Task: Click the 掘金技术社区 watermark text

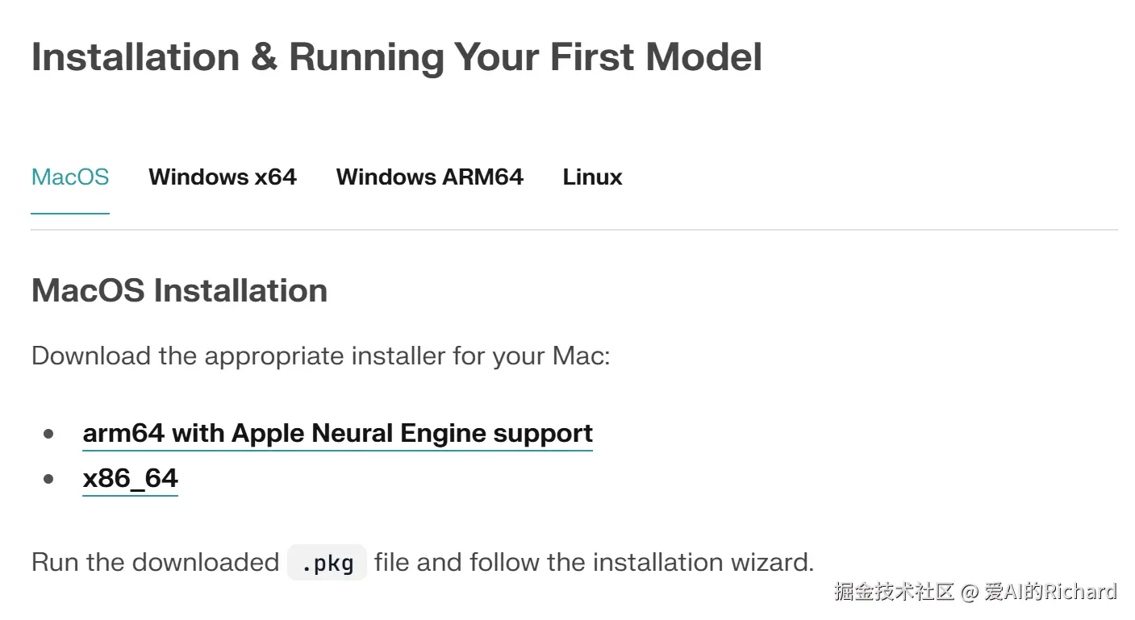Action: click(895, 592)
